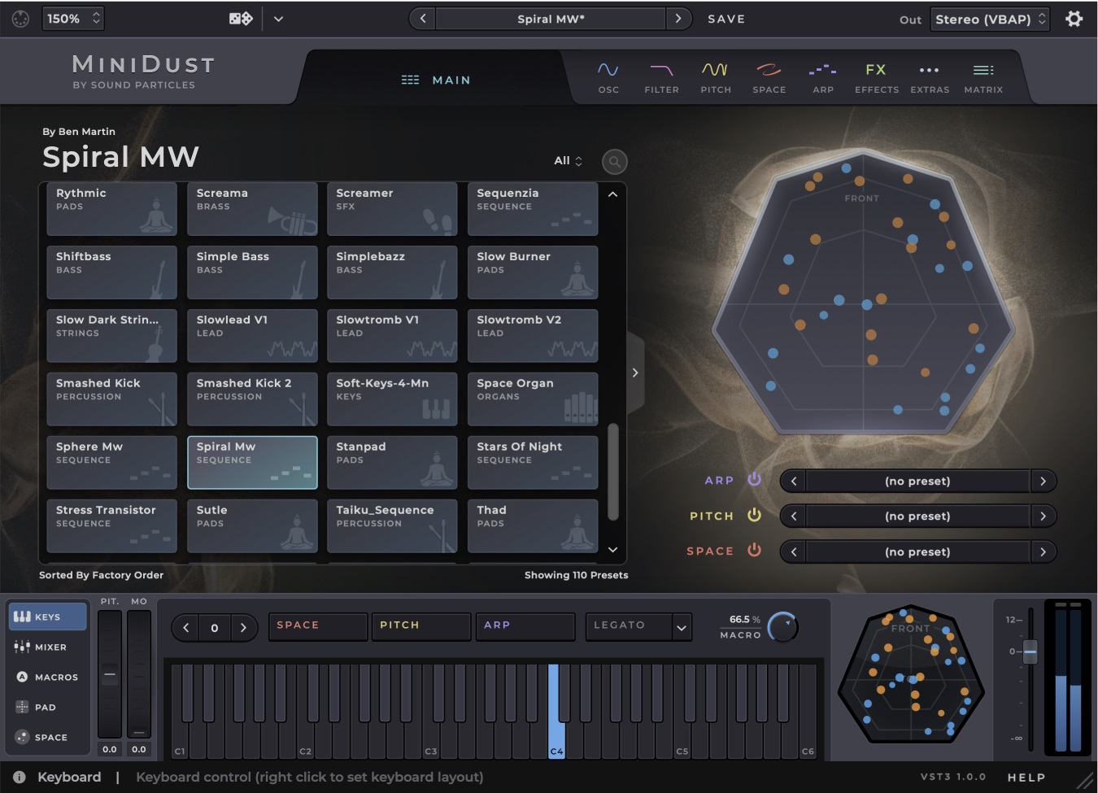Load the Taiku_Sequence preset

(x=392, y=525)
